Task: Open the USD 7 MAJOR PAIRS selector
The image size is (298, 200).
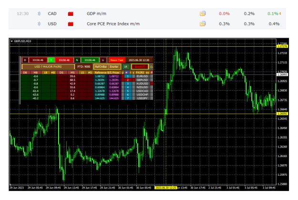Action: [x=48, y=67]
